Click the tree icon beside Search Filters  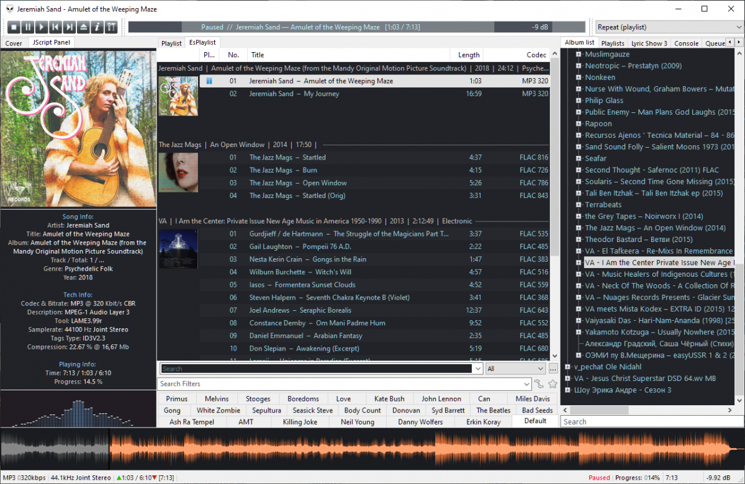pyautogui.click(x=539, y=384)
